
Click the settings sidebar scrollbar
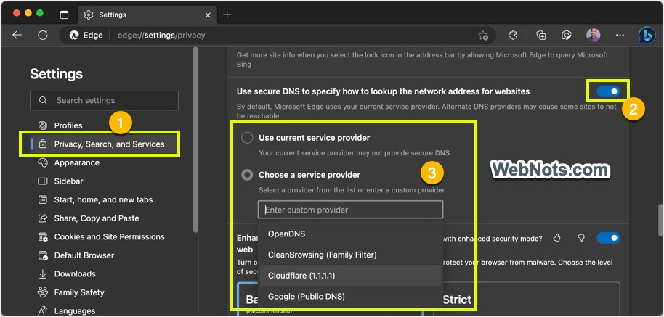coord(195,139)
